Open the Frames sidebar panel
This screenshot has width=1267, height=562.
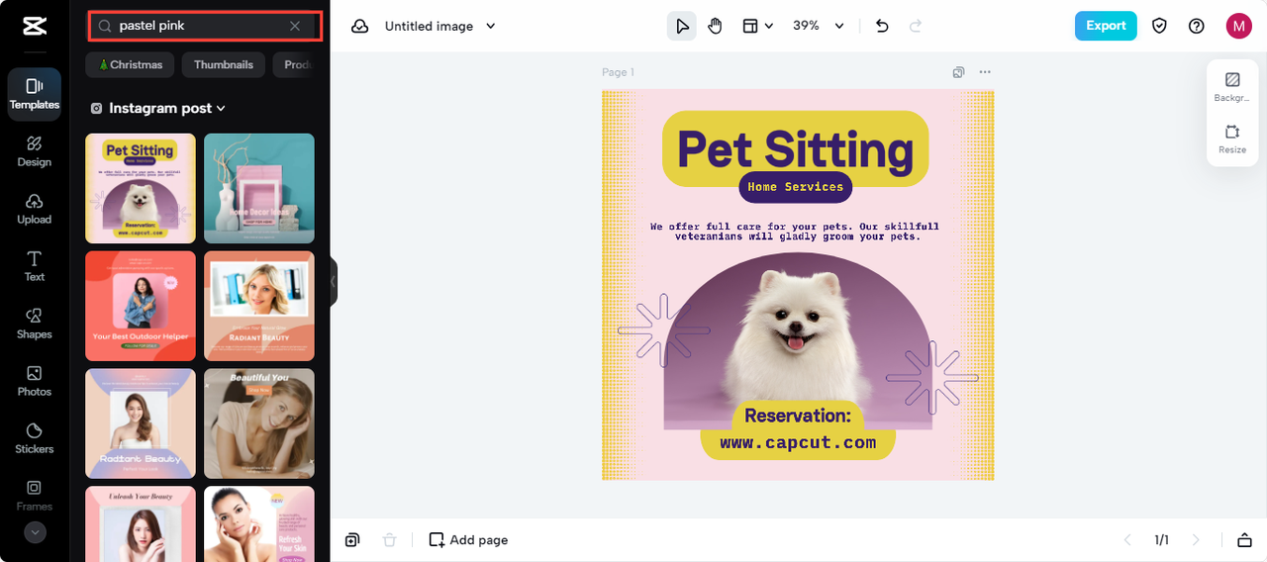pos(35,496)
